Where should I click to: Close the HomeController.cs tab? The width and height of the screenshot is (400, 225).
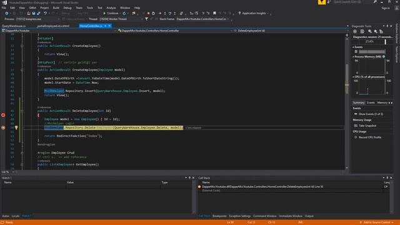109,26
